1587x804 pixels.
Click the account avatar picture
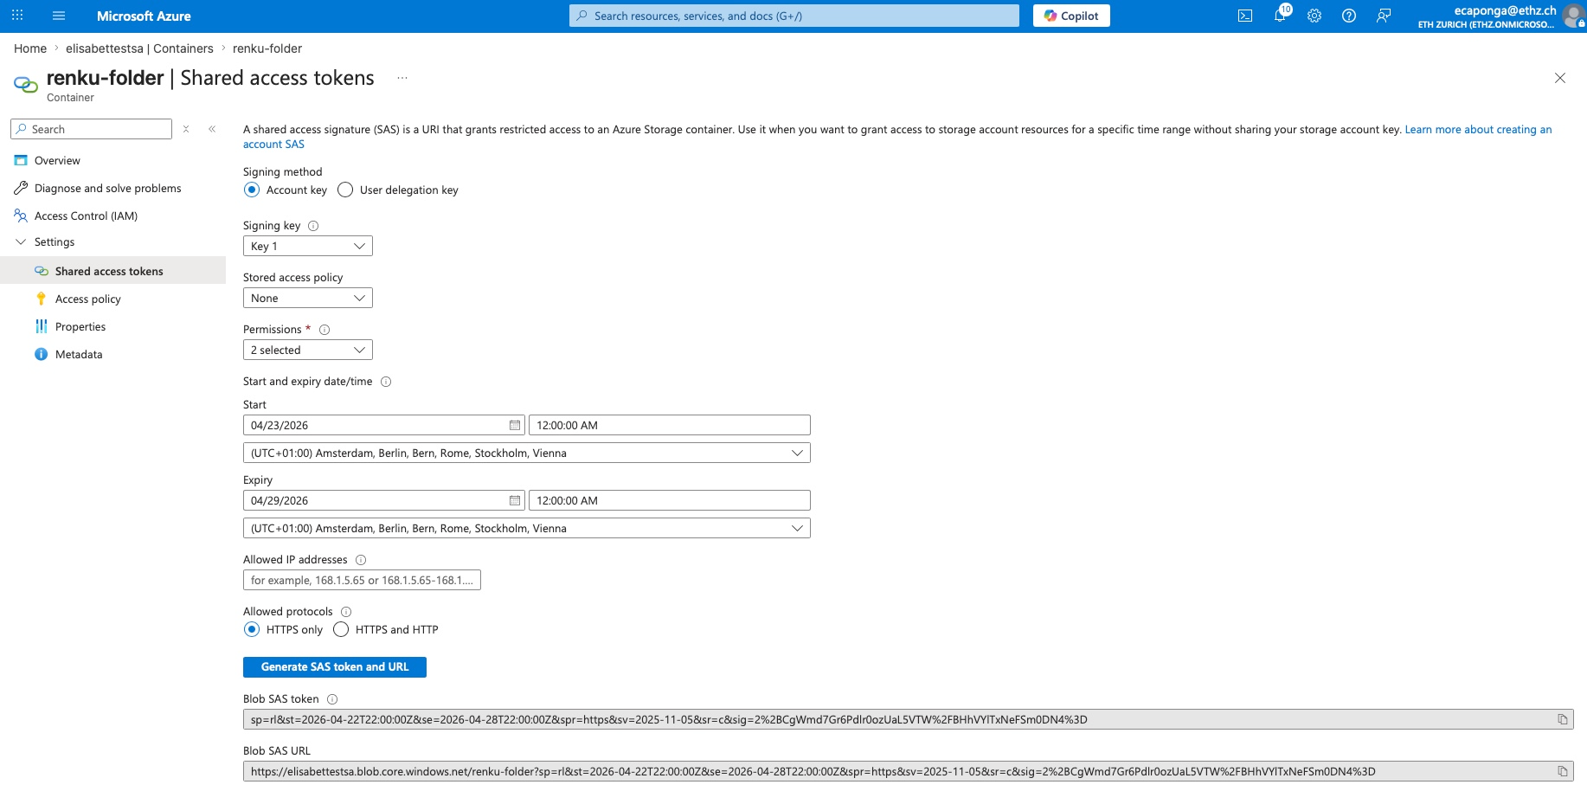click(x=1574, y=16)
